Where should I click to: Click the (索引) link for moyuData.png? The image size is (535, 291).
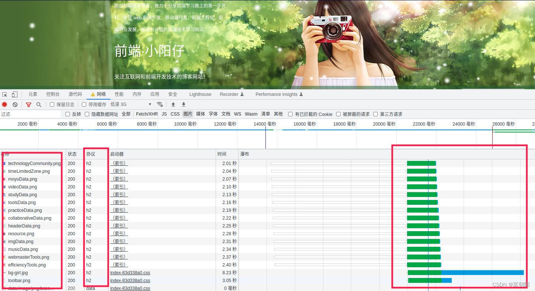click(119, 179)
